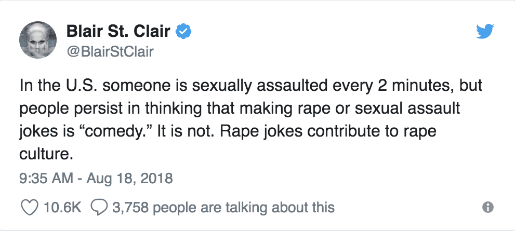
Task: Open the 9:35 AM timestamp link
Action: (46, 179)
